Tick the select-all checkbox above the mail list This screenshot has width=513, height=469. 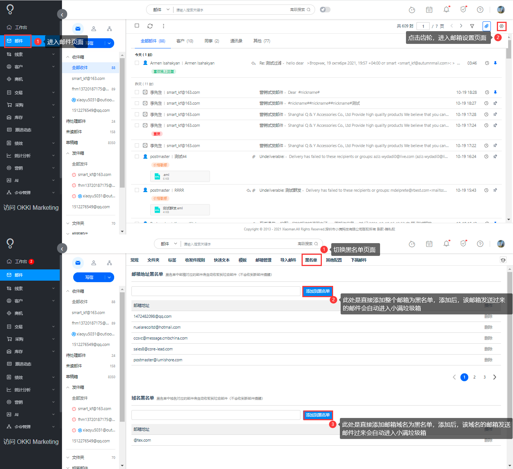point(137,26)
